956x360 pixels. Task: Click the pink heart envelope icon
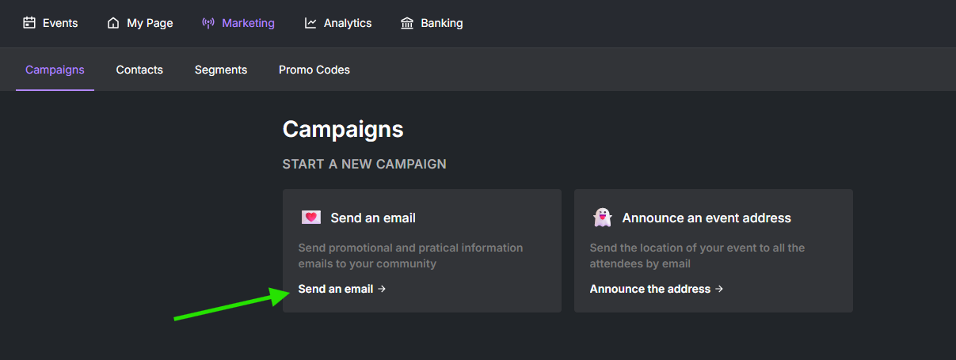click(311, 218)
